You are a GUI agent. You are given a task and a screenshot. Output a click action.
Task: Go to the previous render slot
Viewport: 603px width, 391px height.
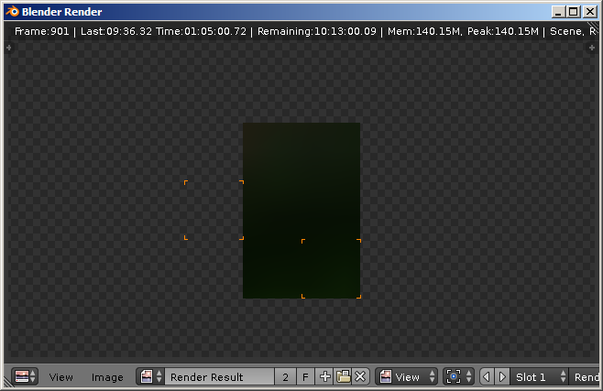pos(487,376)
